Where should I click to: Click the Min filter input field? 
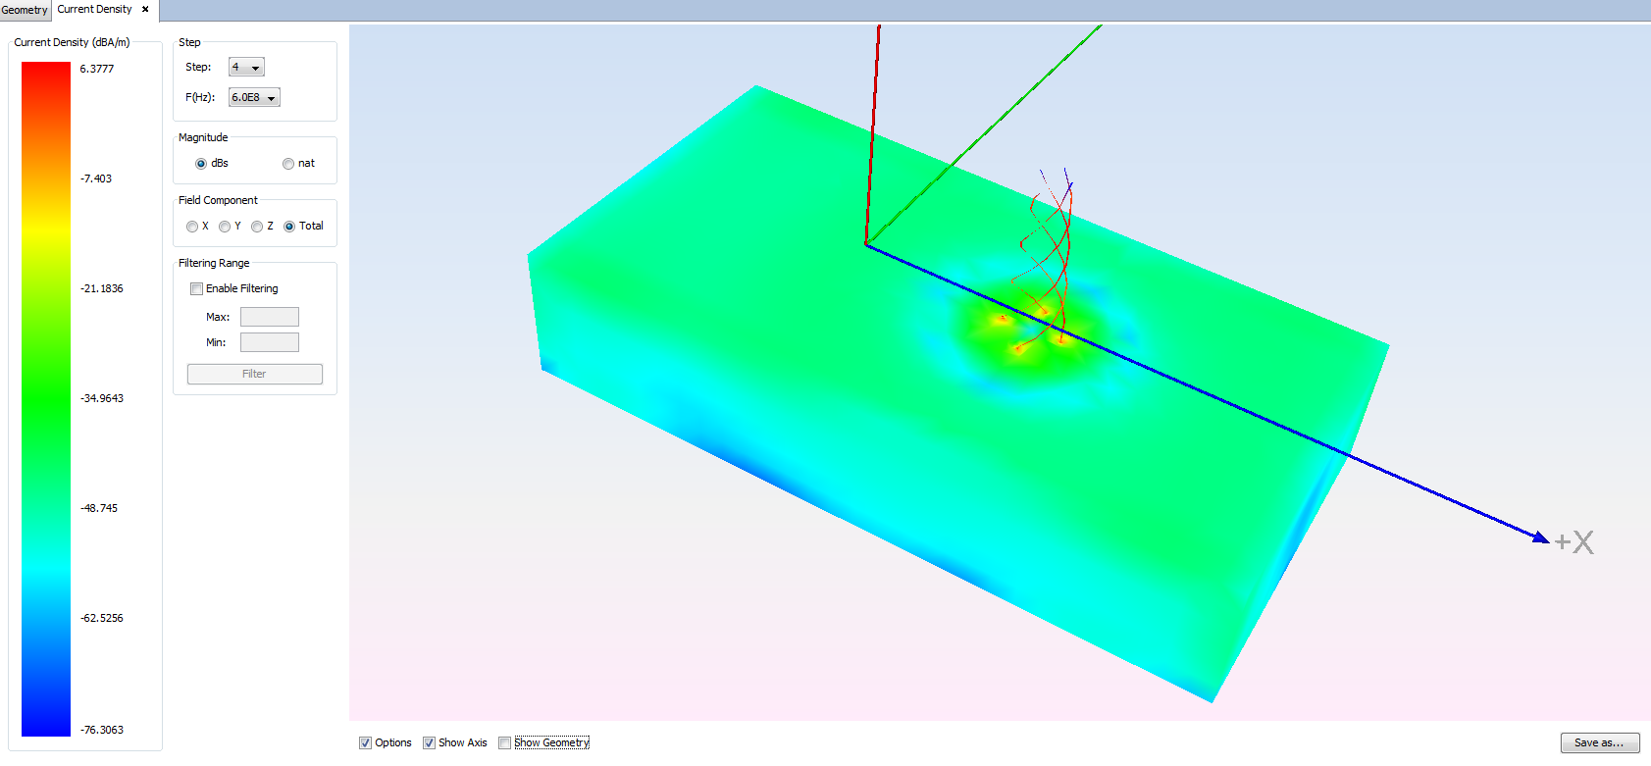(x=270, y=342)
